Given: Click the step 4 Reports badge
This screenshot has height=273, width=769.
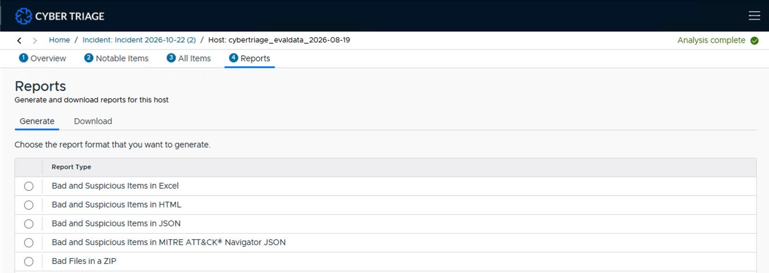Looking at the screenshot, I should (233, 58).
